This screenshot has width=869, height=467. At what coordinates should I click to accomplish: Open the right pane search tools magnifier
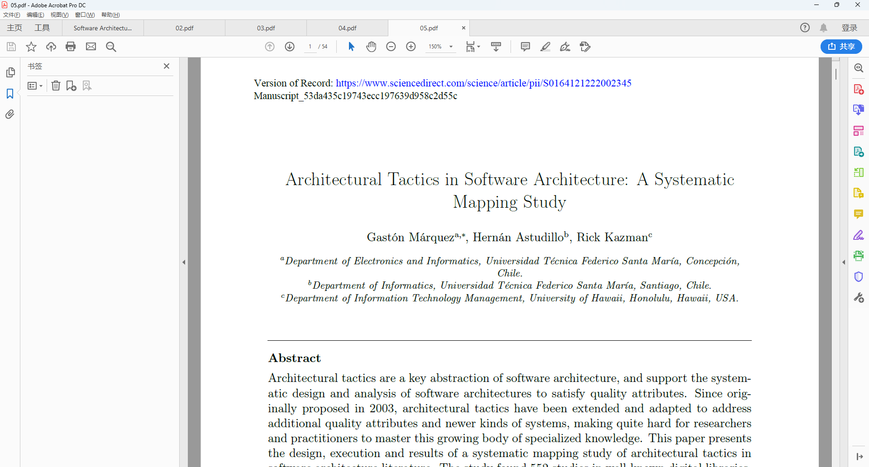point(859,68)
